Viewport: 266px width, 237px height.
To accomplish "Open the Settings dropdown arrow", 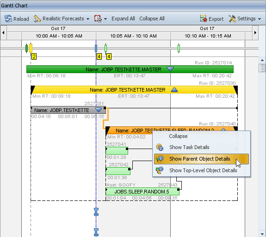I will point(260,19).
